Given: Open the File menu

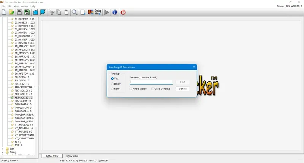Looking at the screenshot, I should [3, 6].
